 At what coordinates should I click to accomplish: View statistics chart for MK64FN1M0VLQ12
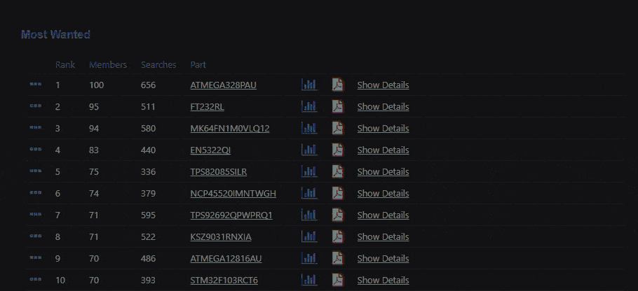tap(308, 128)
